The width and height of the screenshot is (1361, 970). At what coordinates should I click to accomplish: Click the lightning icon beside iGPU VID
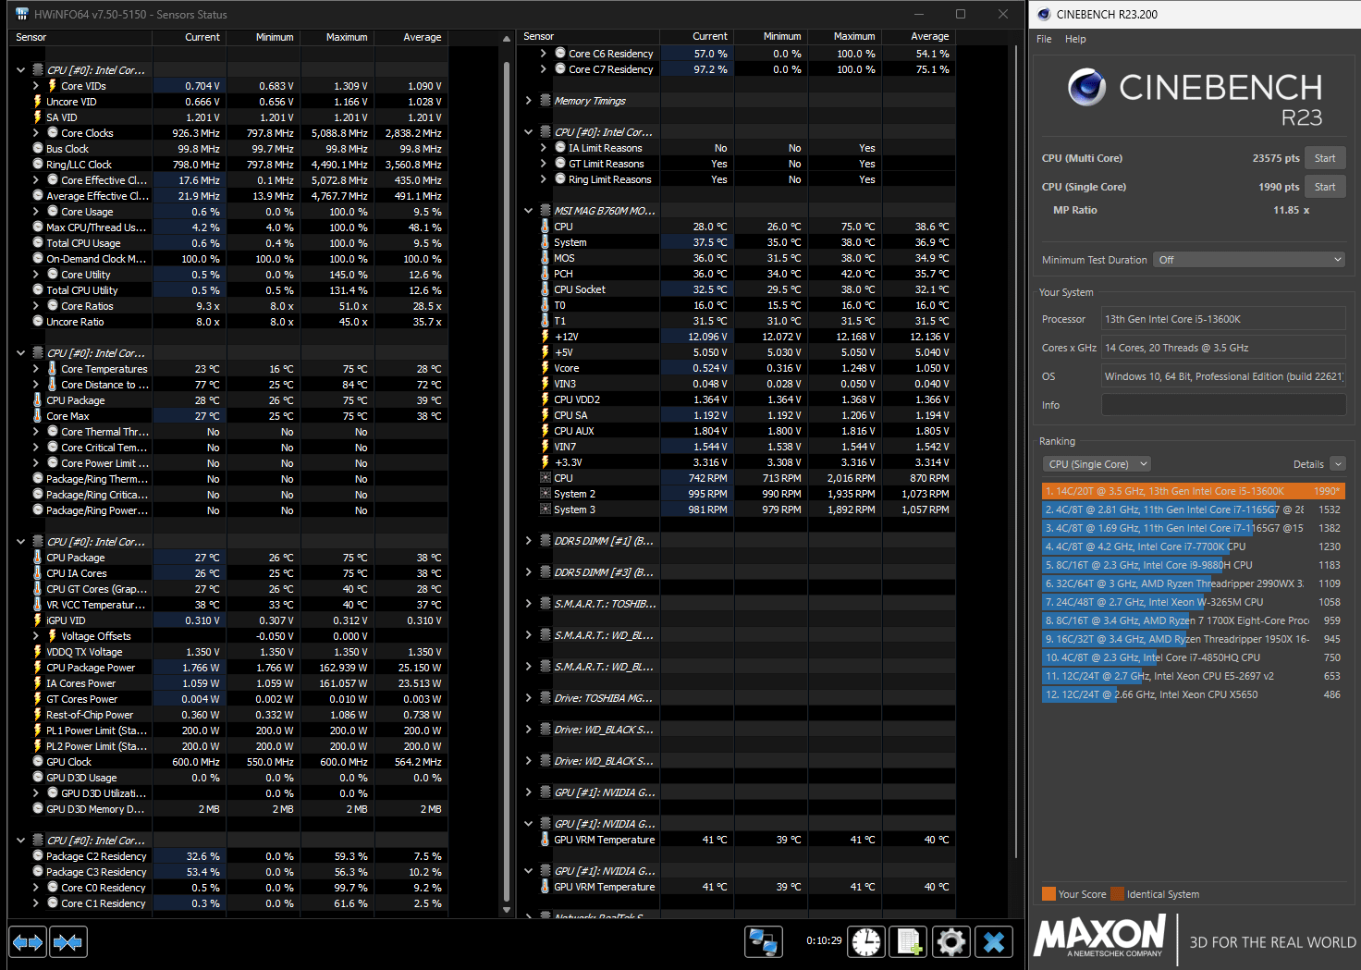coord(38,620)
